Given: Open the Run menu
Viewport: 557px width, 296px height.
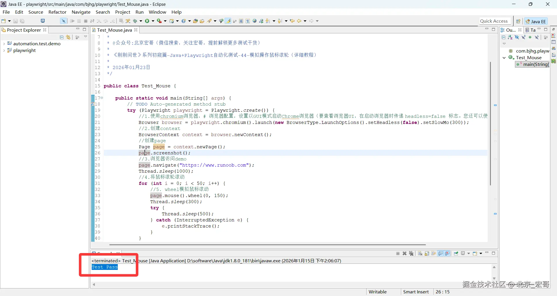Looking at the screenshot, I should [140, 12].
